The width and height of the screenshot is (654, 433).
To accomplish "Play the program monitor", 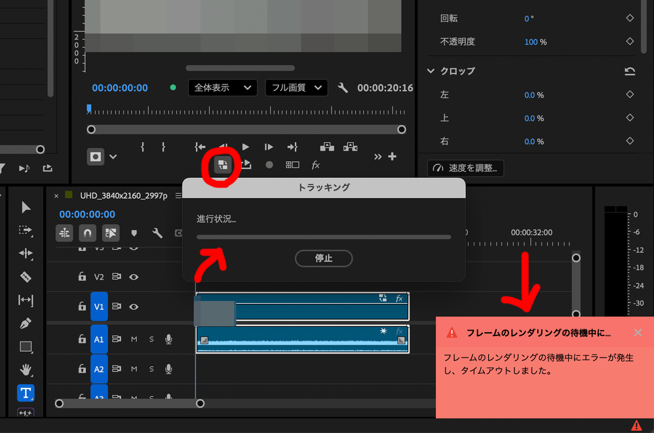I will pos(246,147).
